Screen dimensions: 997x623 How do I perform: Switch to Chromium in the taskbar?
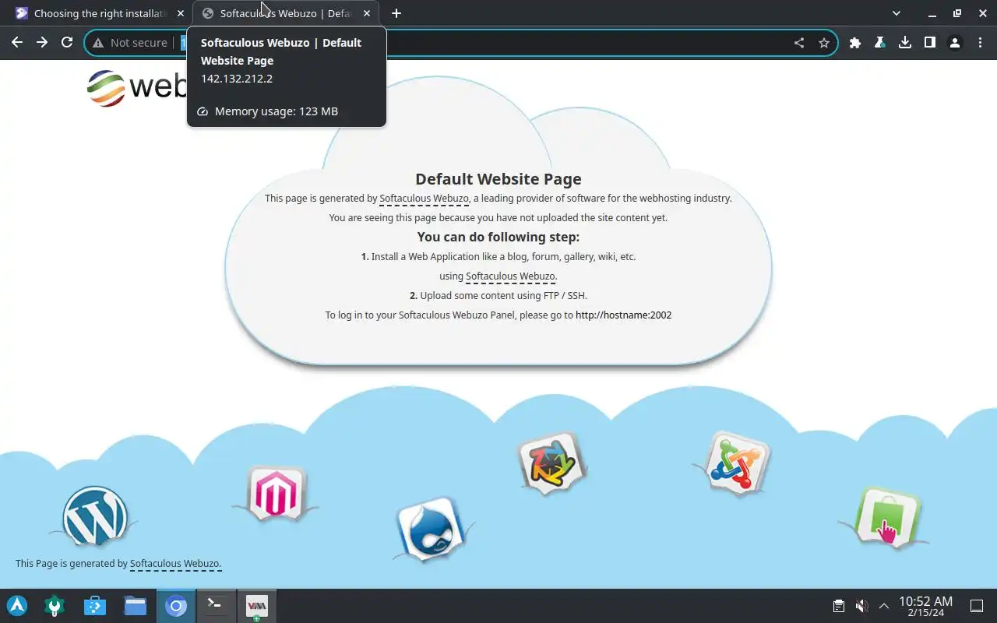176,606
